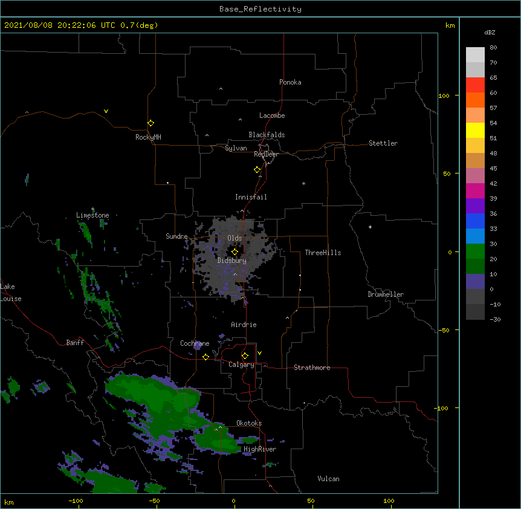Click the Sundre town label
The image size is (521, 509).
176,236
